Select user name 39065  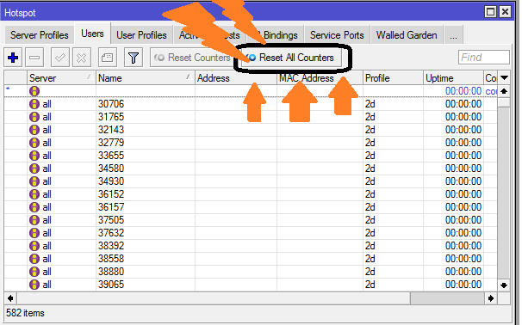point(111,285)
